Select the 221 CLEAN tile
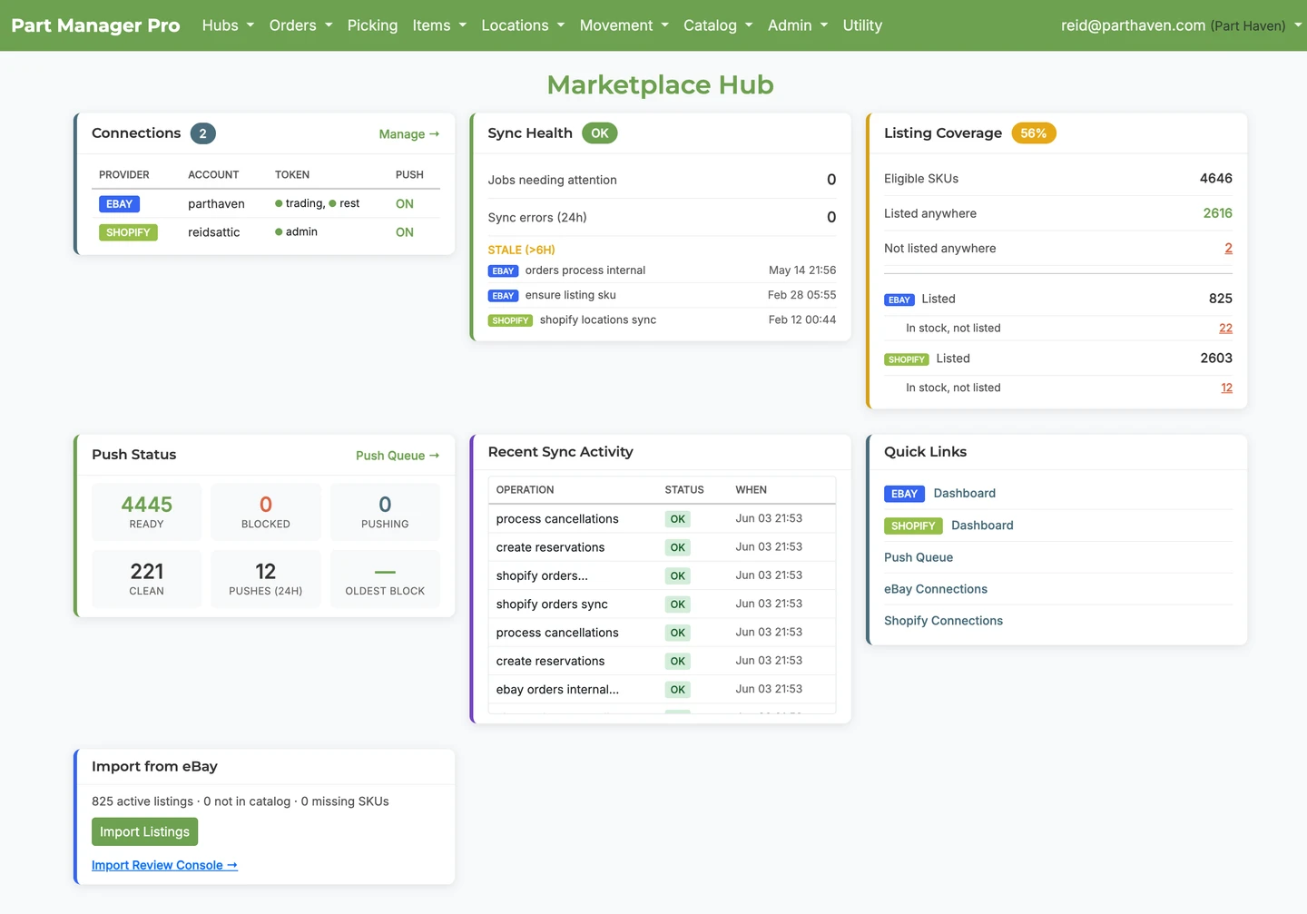Viewport: 1307px width, 914px height. click(147, 579)
